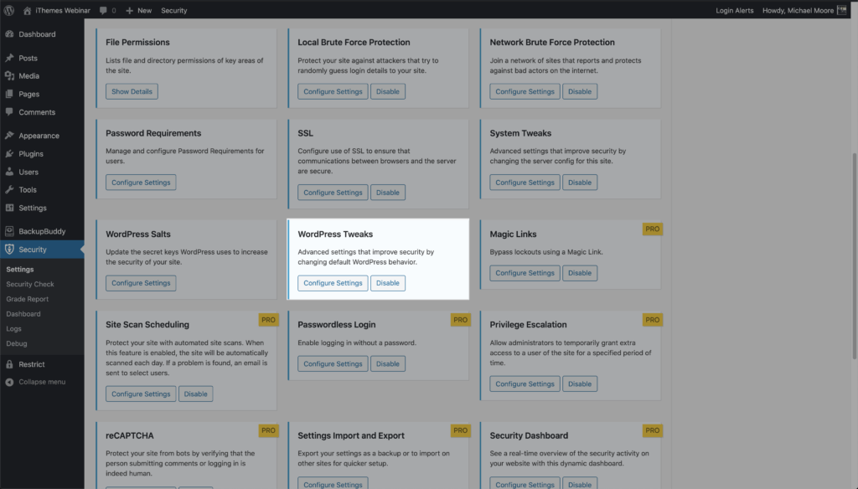Image resolution: width=858 pixels, height=489 pixels.
Task: Click the PRO badge on Magic Links
Action: coord(652,229)
